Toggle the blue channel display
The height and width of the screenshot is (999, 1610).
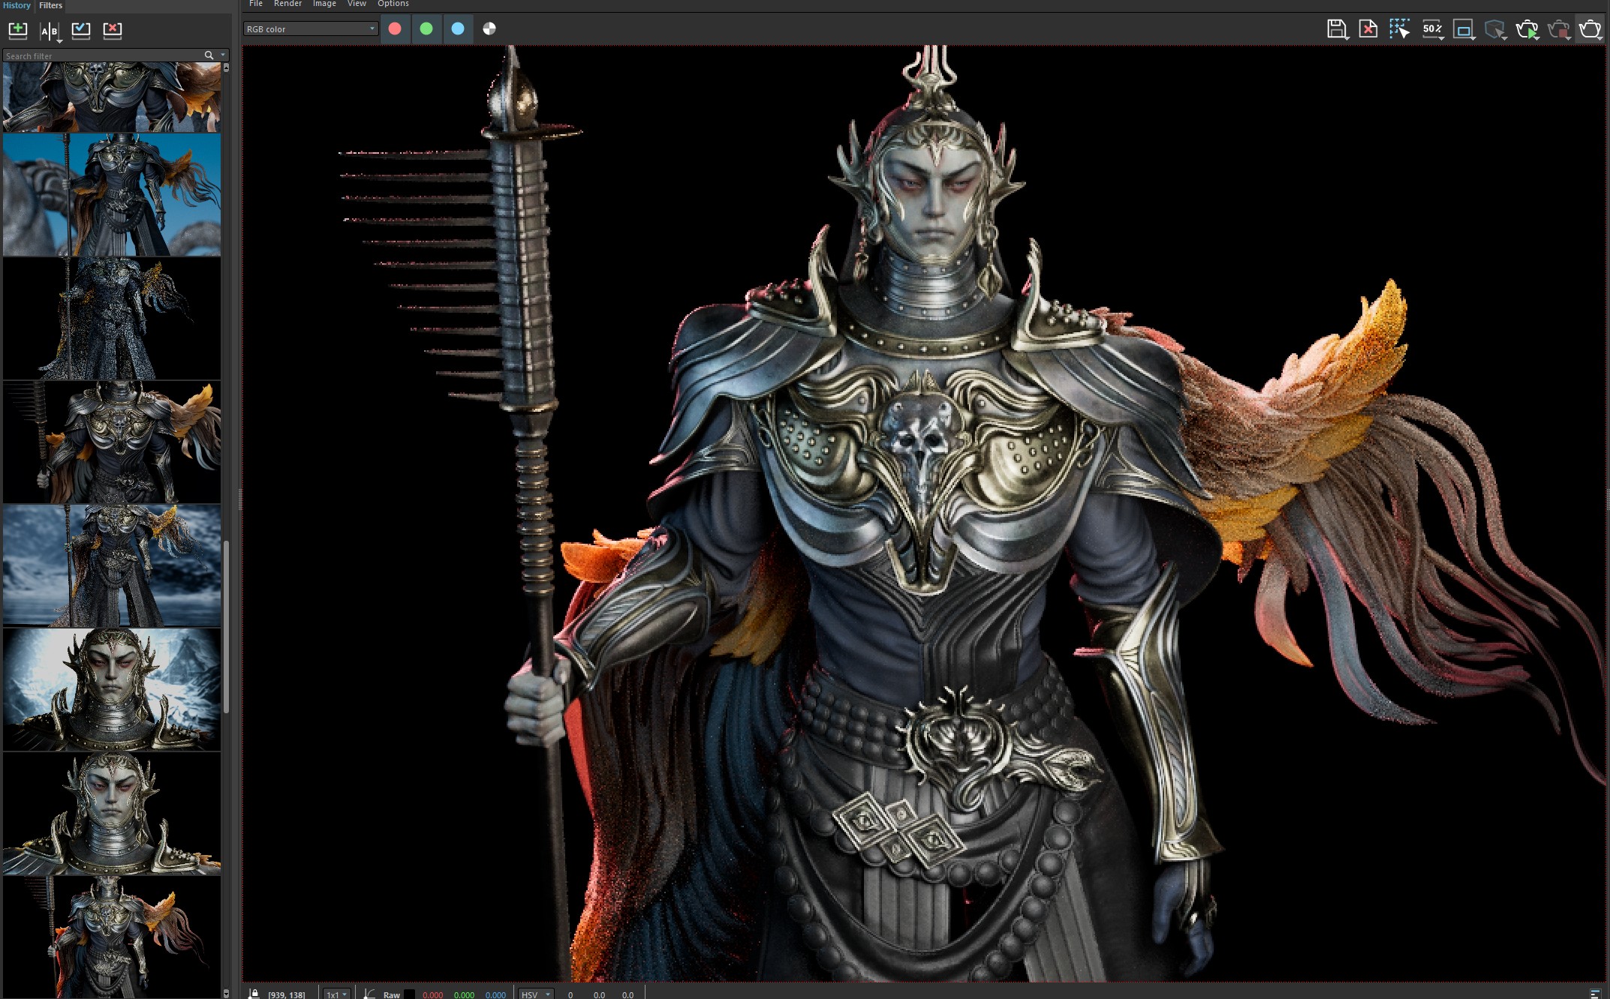pyautogui.click(x=458, y=28)
